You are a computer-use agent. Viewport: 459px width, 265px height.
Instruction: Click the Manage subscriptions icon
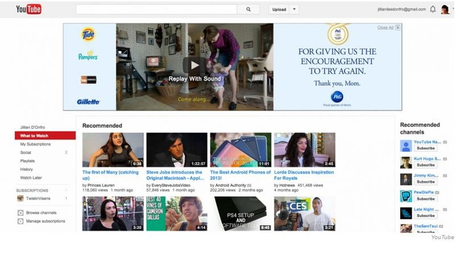(21, 221)
